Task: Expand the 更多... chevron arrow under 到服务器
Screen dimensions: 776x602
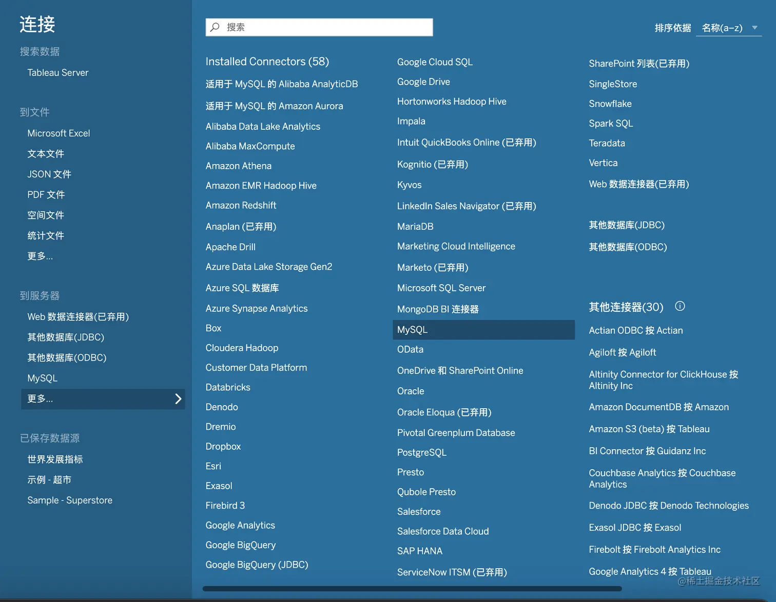Action: [x=178, y=399]
